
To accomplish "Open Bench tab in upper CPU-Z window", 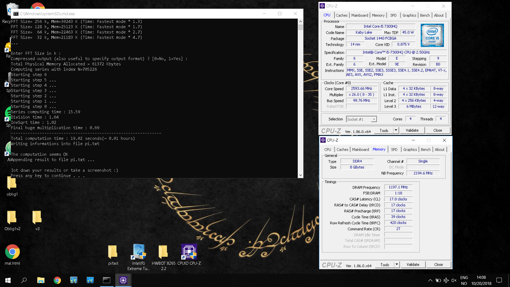I will click(425, 15).
